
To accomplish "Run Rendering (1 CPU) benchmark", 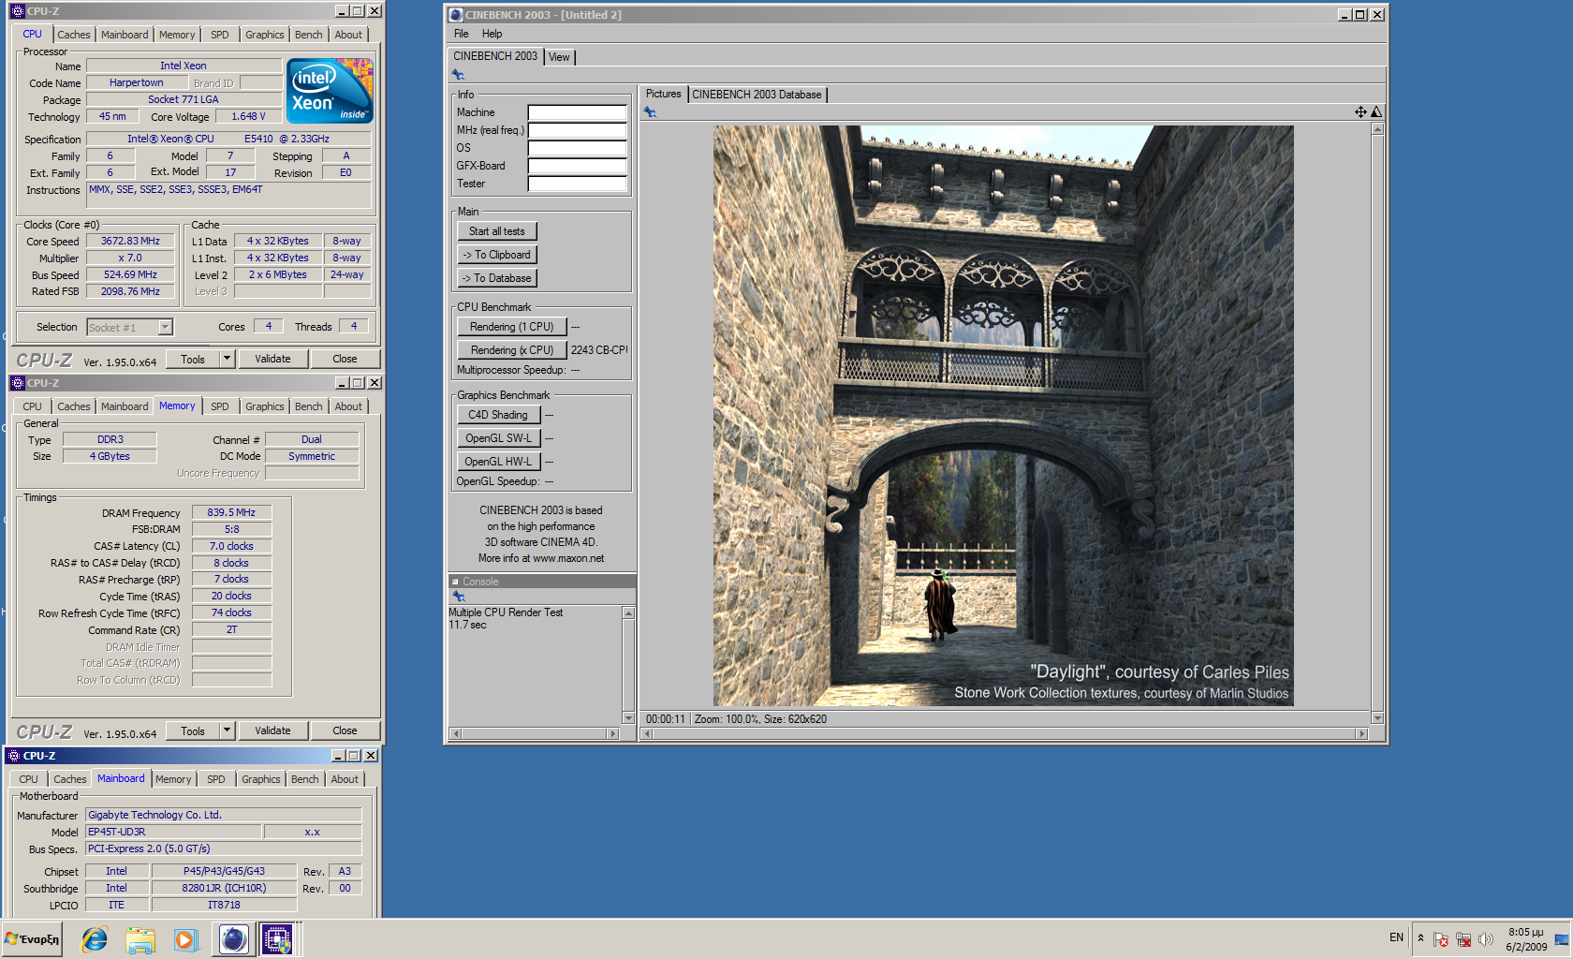I will 512,327.
